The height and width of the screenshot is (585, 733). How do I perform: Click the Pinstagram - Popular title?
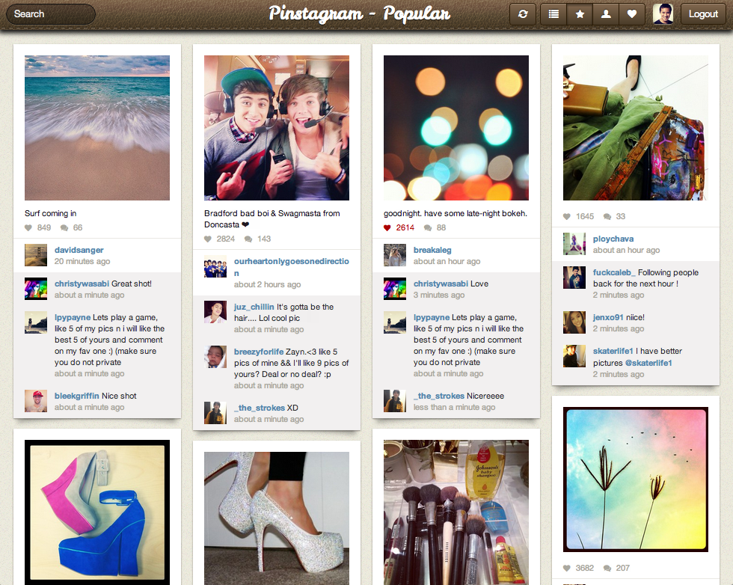[x=360, y=13]
